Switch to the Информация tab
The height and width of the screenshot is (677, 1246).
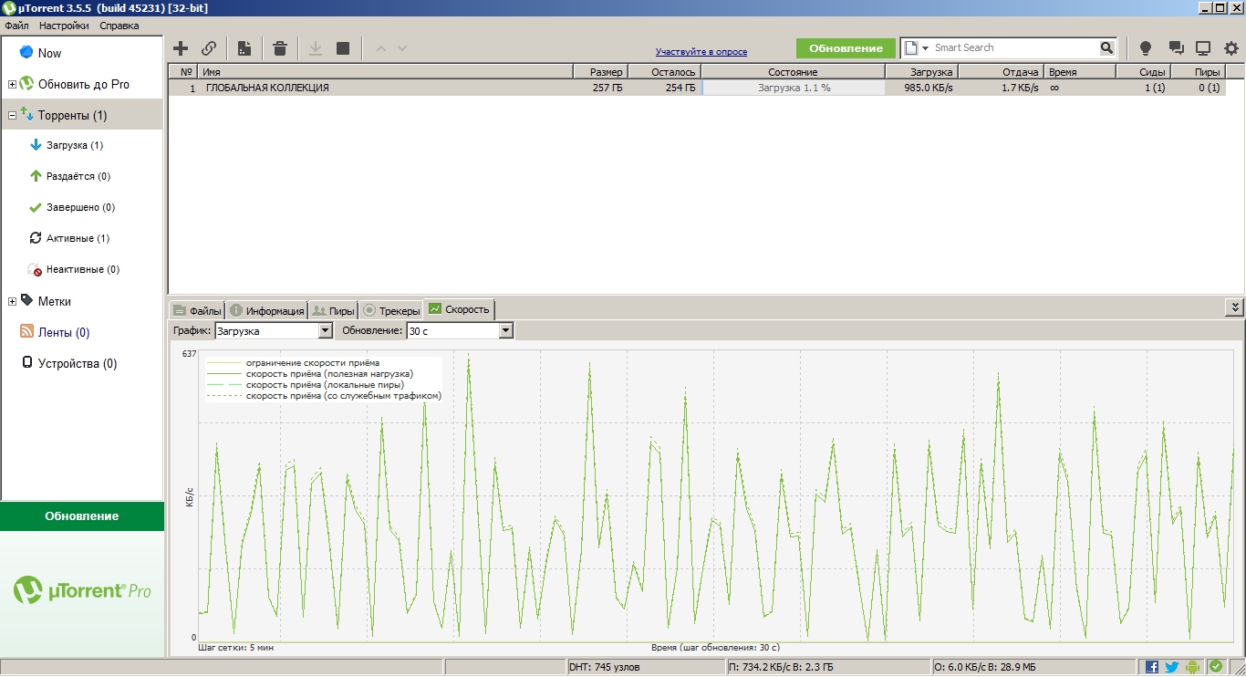tap(266, 310)
